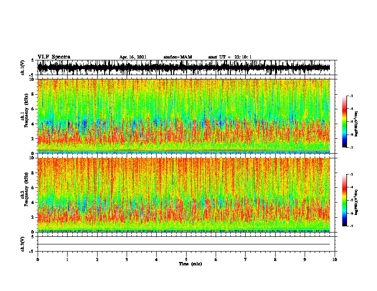Click the time axis tick label "0"

pos(38,259)
